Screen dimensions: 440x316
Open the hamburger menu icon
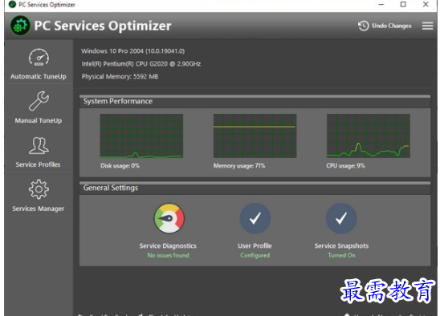[427, 26]
